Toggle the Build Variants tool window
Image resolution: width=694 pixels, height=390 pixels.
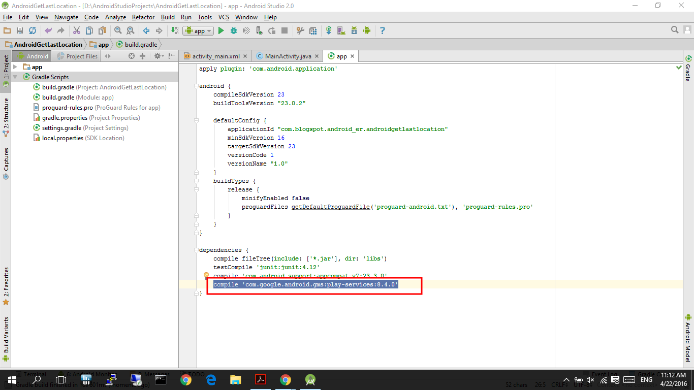pos(6,339)
